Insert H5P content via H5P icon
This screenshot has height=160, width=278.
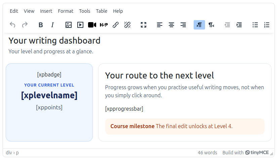pos(104,25)
